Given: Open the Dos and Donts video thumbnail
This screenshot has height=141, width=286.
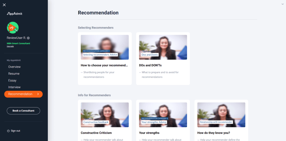Looking at the screenshot, I should [163, 47].
